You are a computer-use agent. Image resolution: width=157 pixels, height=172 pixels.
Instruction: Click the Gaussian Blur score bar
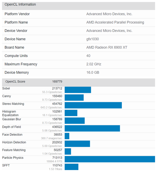tap(75, 121)
